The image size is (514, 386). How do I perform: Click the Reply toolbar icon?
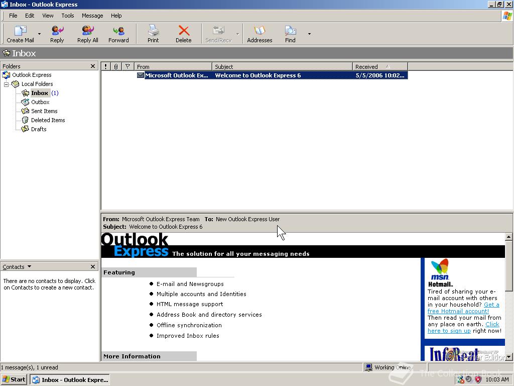pyautogui.click(x=57, y=34)
